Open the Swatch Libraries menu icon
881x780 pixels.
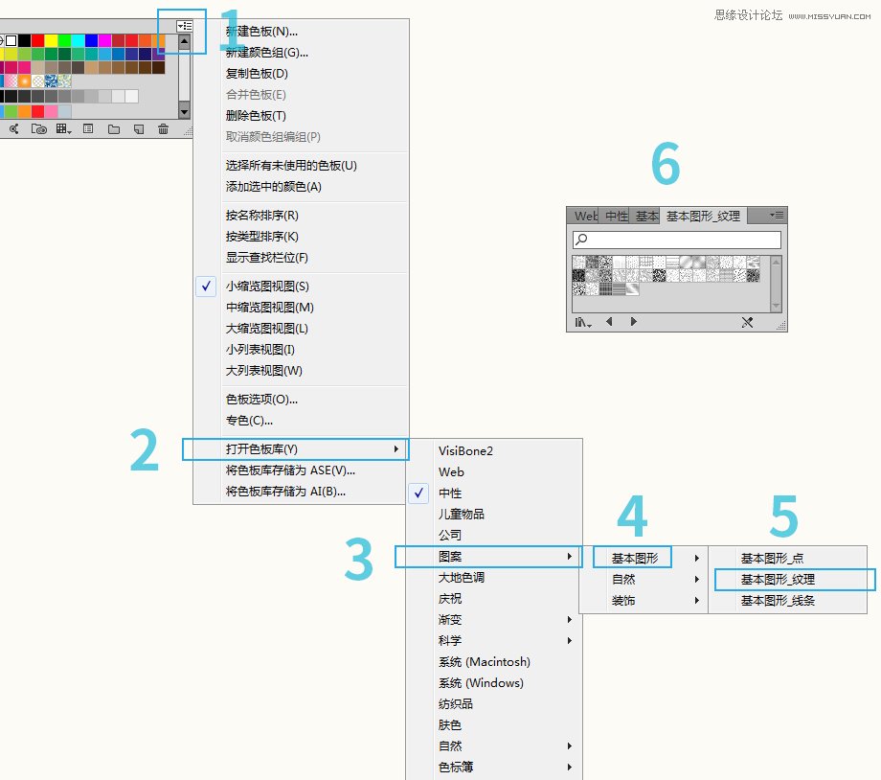point(14,128)
